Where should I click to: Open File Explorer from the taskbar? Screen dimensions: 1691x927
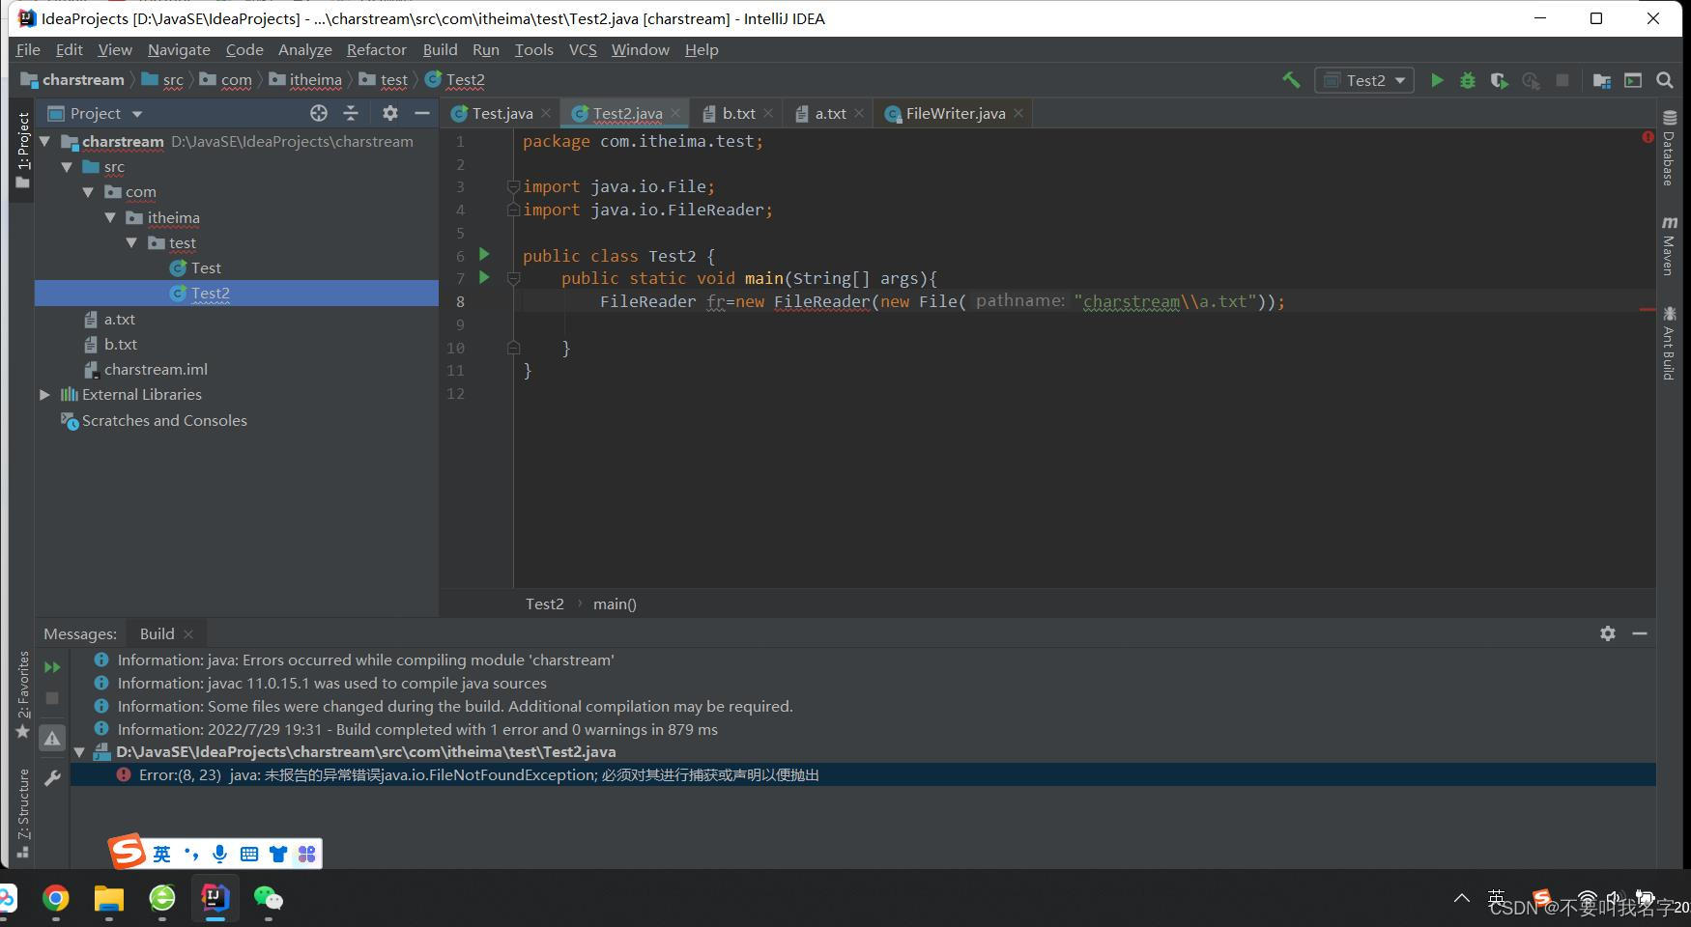click(x=109, y=899)
